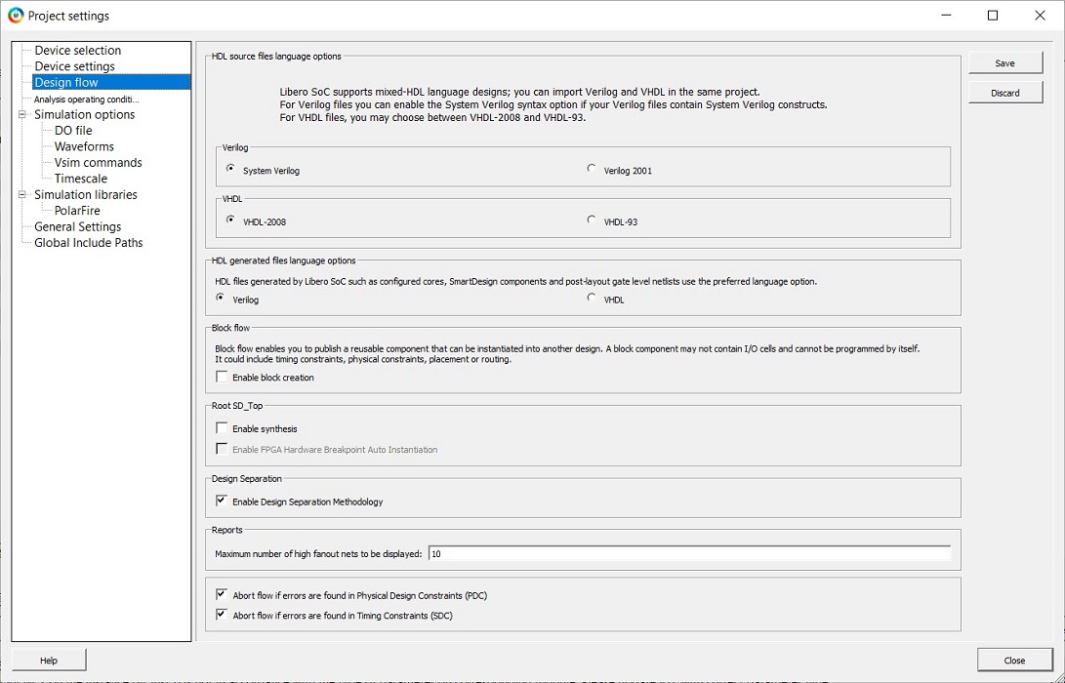The image size is (1065, 683).
Task: Collapse the Simulation options tree node
Action: tap(23, 115)
